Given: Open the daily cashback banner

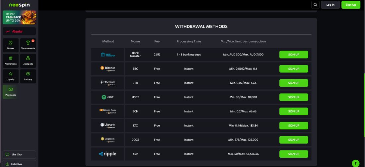Looking at the screenshot, I should point(19,18).
